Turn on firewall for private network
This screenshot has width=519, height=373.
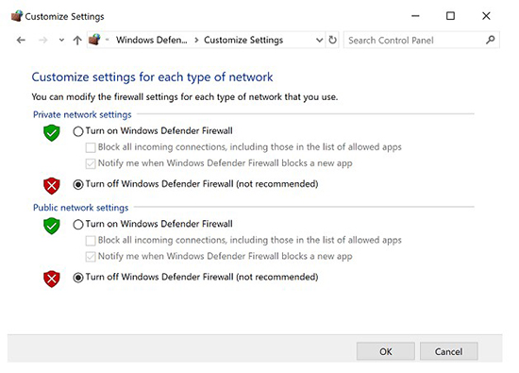pos(78,131)
